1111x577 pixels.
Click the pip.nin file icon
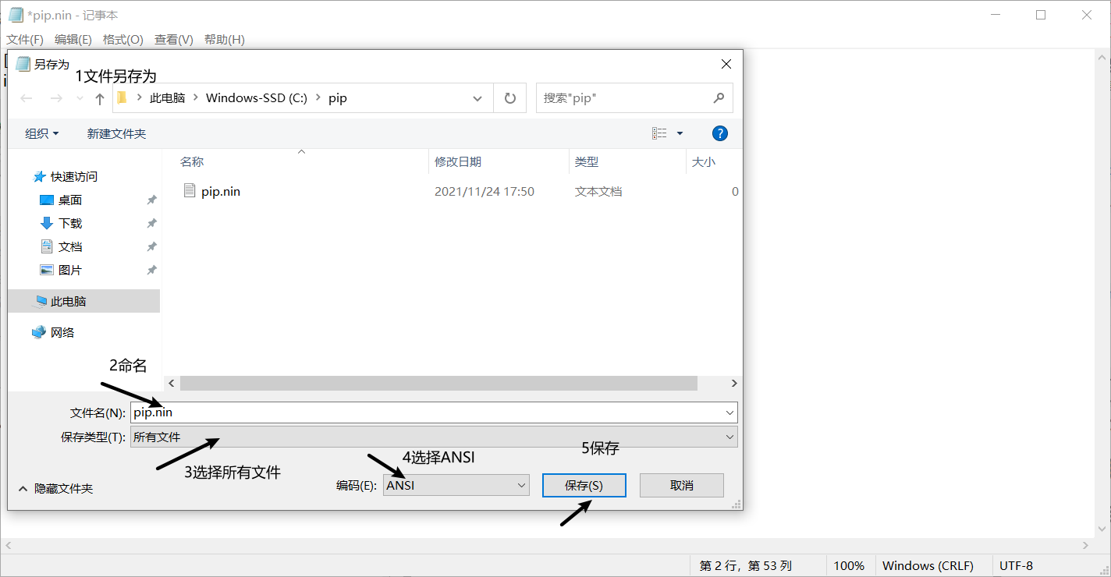pos(190,190)
